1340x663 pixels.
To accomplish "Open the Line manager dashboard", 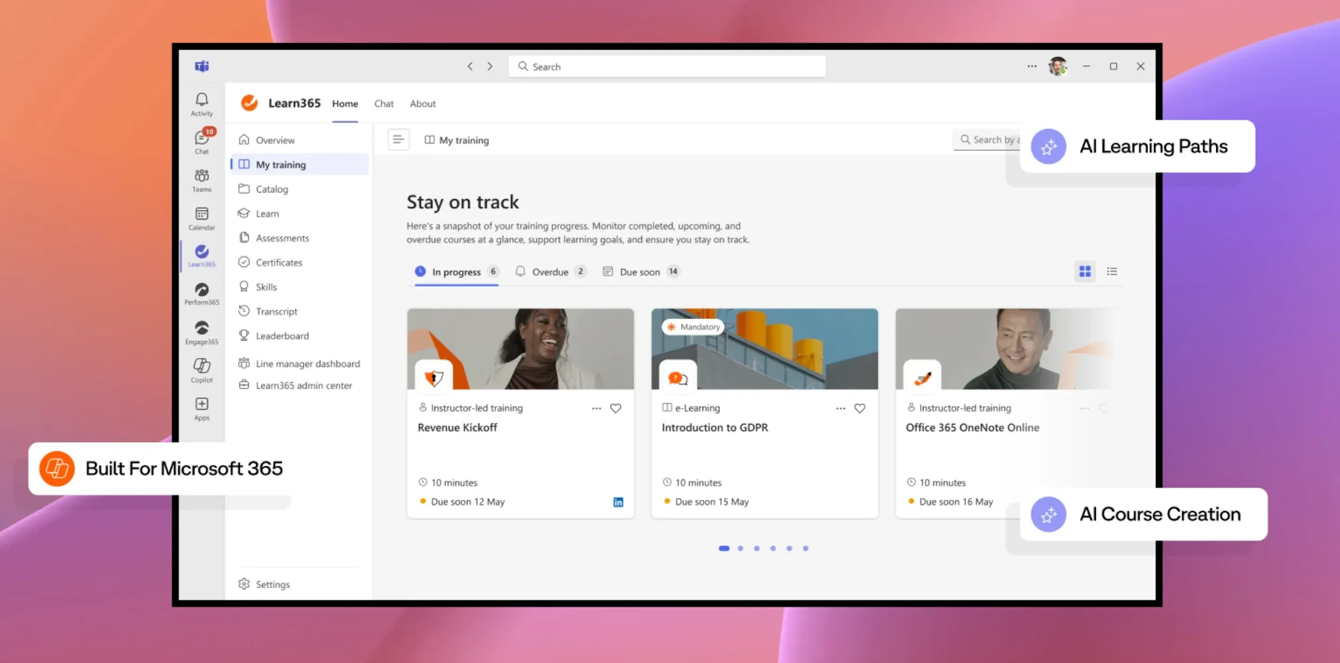I will pyautogui.click(x=299, y=363).
